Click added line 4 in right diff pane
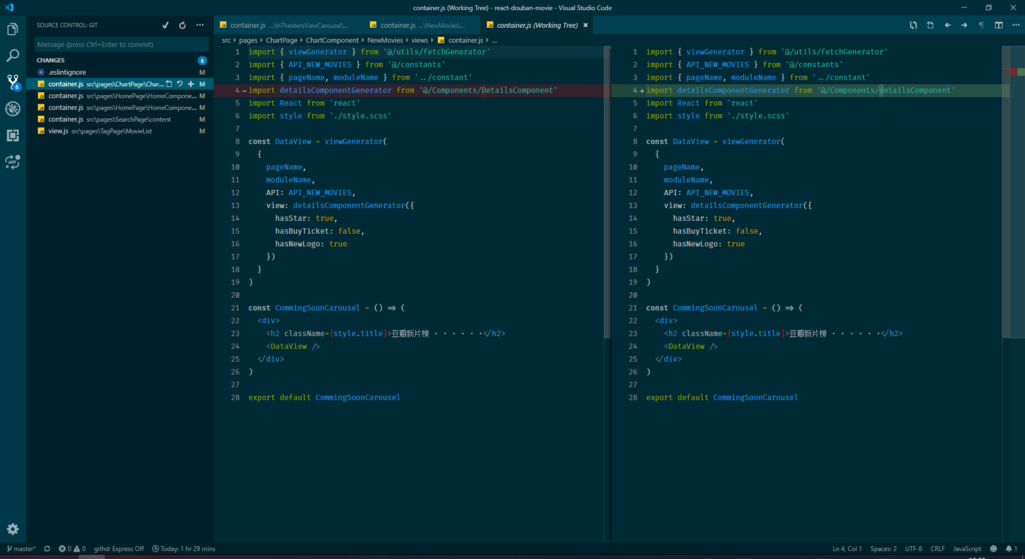The image size is (1025, 559). 806,90
